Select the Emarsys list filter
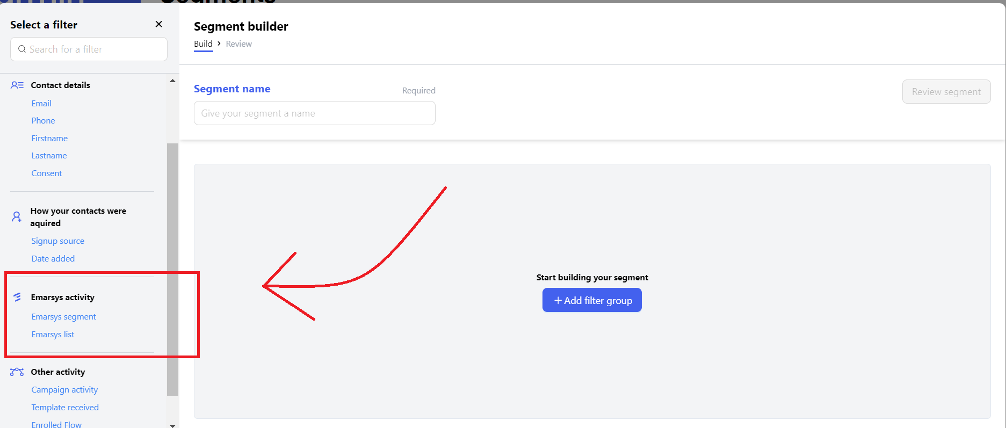 coord(53,335)
